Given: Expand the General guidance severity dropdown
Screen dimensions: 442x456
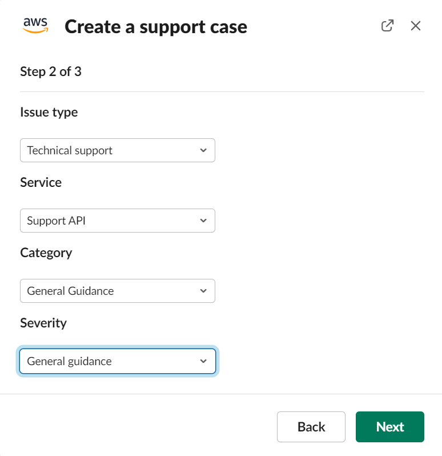Looking at the screenshot, I should click(x=118, y=361).
